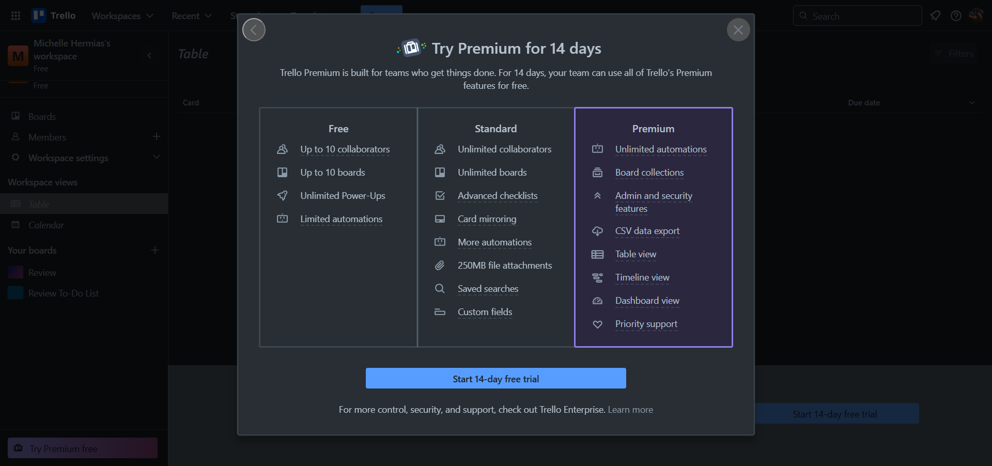Viewport: 992px width, 466px height.
Task: Open the notifications bell icon
Action: 935,15
